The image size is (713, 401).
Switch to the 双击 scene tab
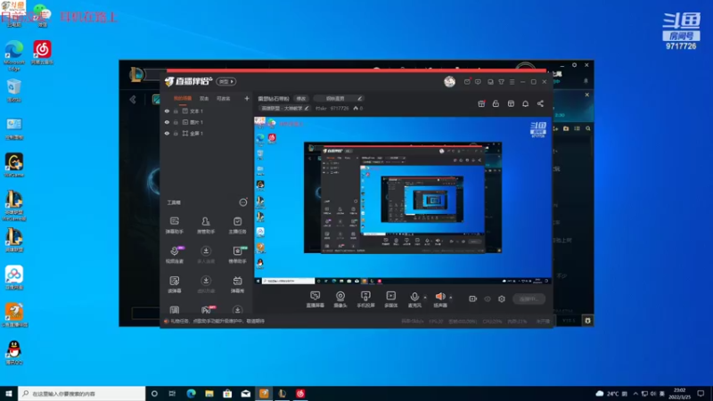[204, 98]
